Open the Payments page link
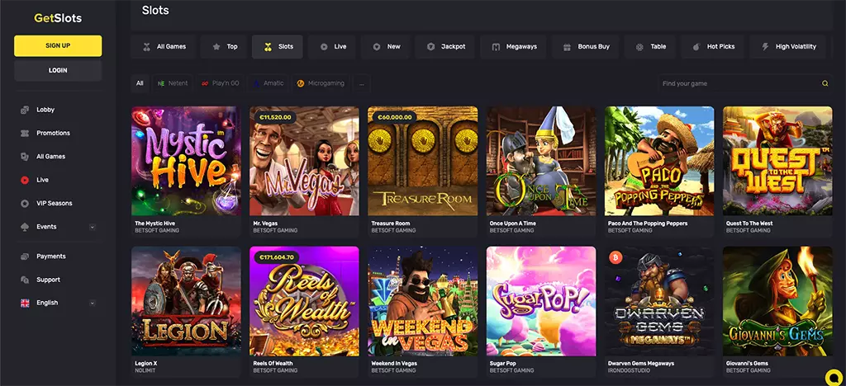Viewport: 846px width, 386px height. coord(51,257)
